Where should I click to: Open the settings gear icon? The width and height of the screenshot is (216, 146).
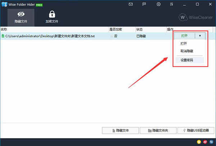(158, 4)
